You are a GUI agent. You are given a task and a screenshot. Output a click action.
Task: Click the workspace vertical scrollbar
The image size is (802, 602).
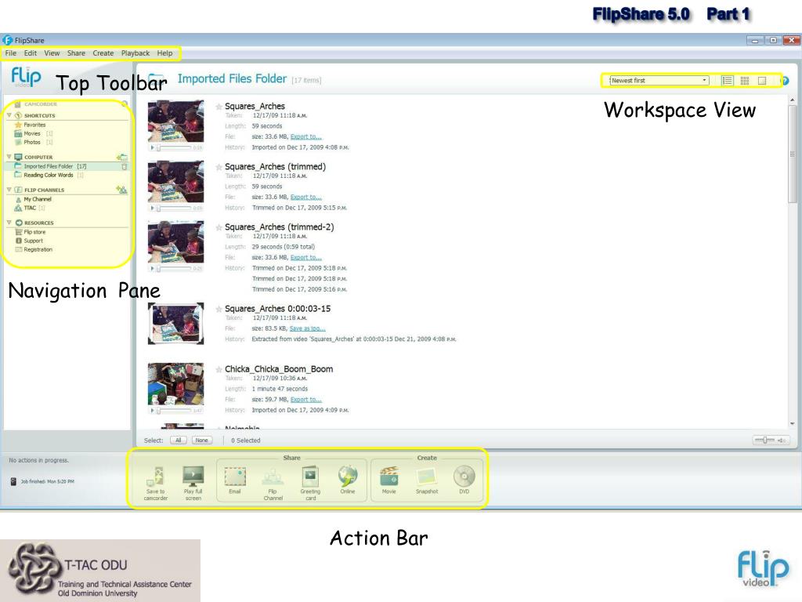(793, 154)
